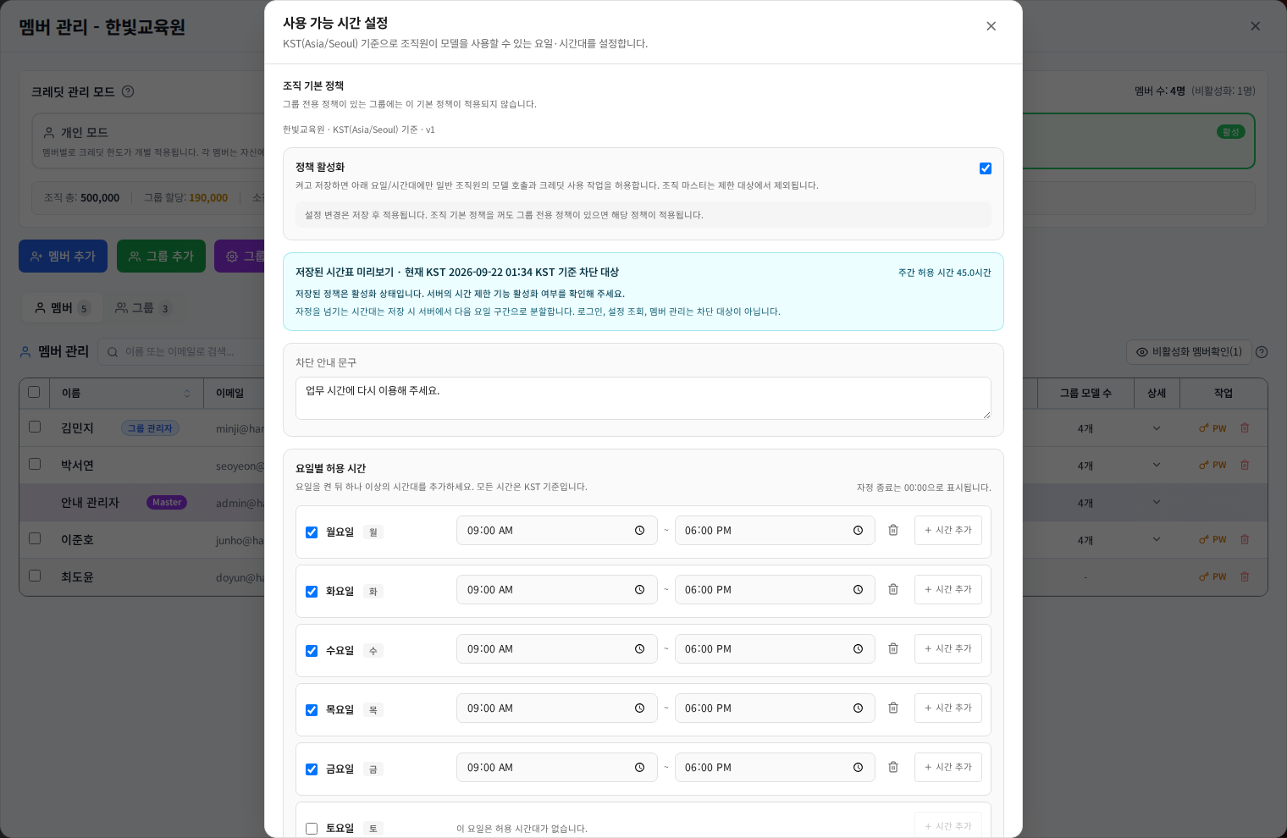1287x838 pixels.
Task: Click the Thursday 09:00 AM start time field
Action: pyautogui.click(x=557, y=708)
